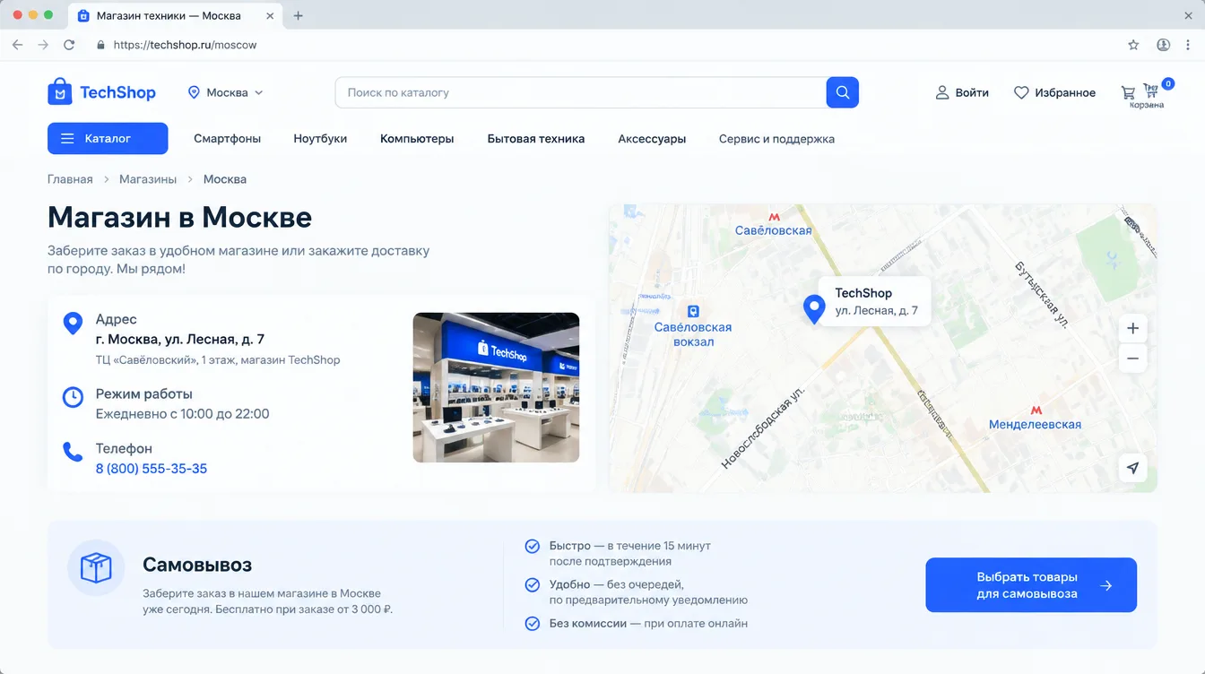Click the heart icon next to Избранное
The height and width of the screenshot is (674, 1205).
(x=1021, y=92)
